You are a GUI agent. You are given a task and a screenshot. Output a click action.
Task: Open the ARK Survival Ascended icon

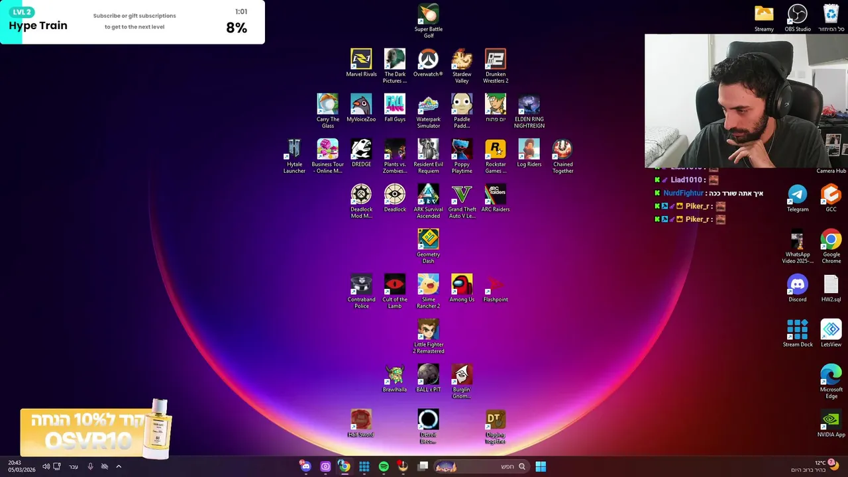[x=428, y=201]
